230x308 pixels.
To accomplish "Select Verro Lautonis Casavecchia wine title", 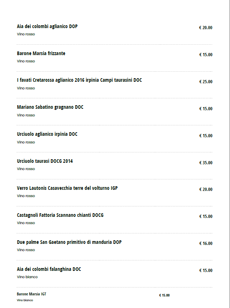I will [x=67, y=188].
